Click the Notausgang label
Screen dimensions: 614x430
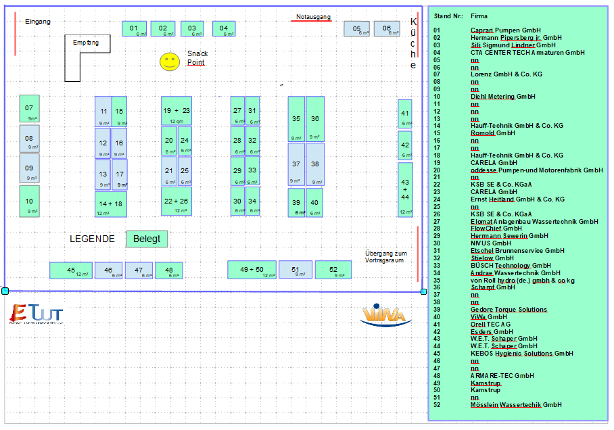(313, 17)
